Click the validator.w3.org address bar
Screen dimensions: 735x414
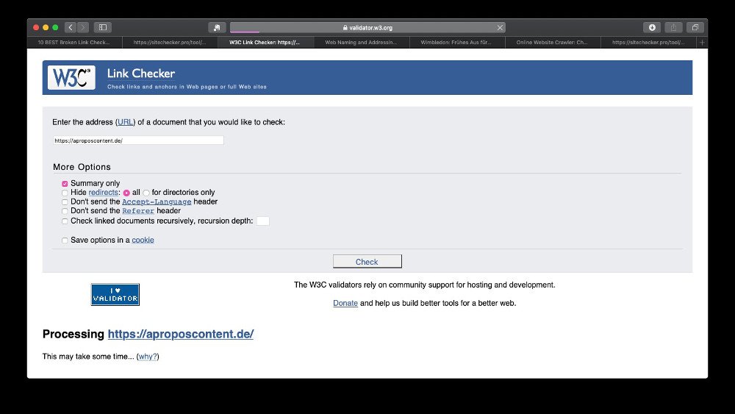click(x=367, y=28)
